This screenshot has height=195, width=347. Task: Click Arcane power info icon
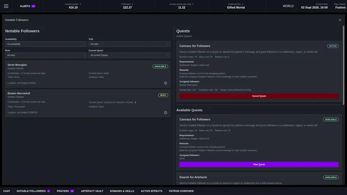pyautogui.click(x=80, y=4)
